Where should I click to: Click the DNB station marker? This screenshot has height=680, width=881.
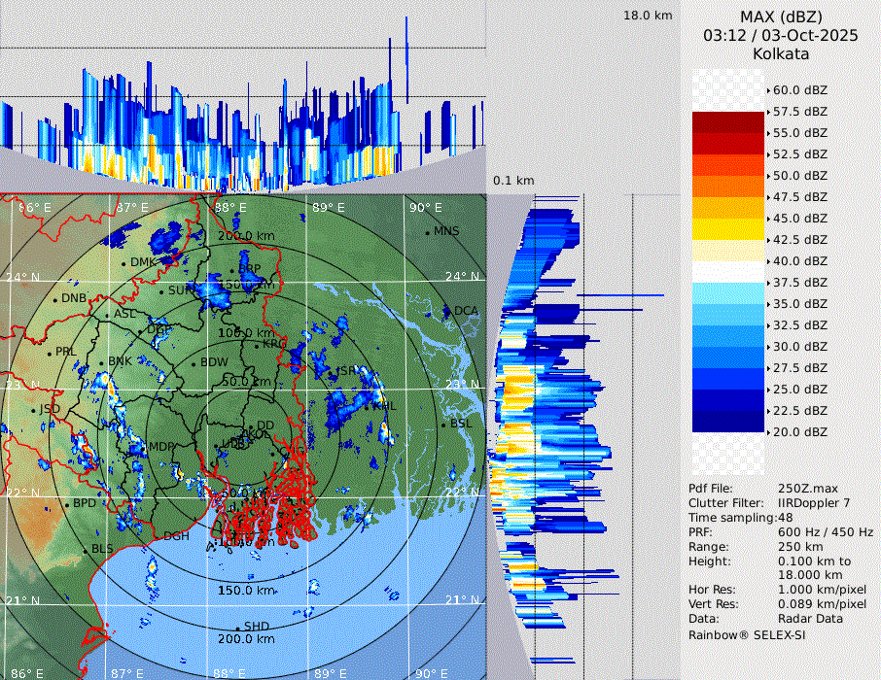[56, 298]
